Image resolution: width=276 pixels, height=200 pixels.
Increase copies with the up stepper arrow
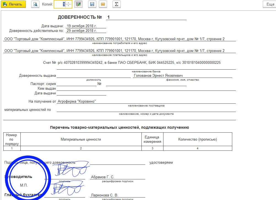(x=69, y=3)
